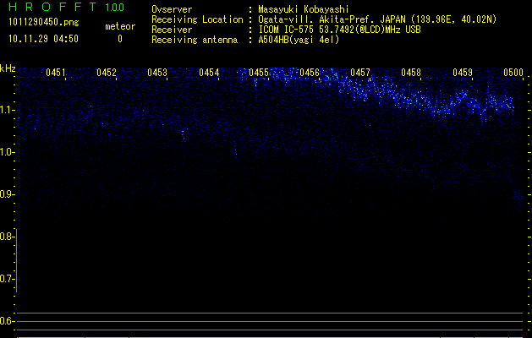This screenshot has height=338, width=532.
Task: Click the 0459 time marker
Action: (463, 73)
